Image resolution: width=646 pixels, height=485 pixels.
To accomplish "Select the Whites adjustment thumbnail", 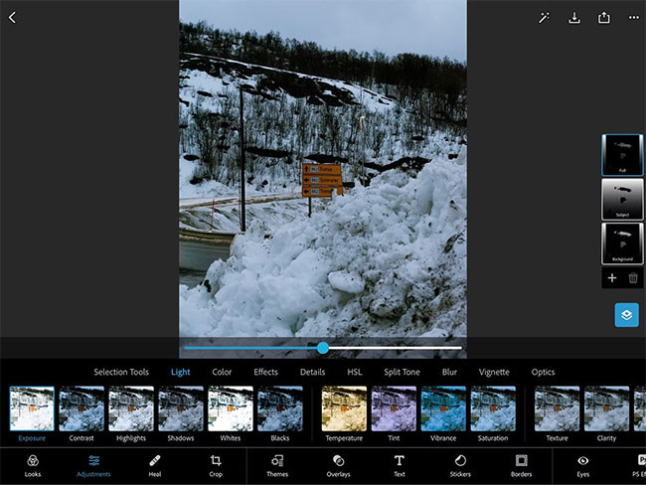I will click(231, 408).
